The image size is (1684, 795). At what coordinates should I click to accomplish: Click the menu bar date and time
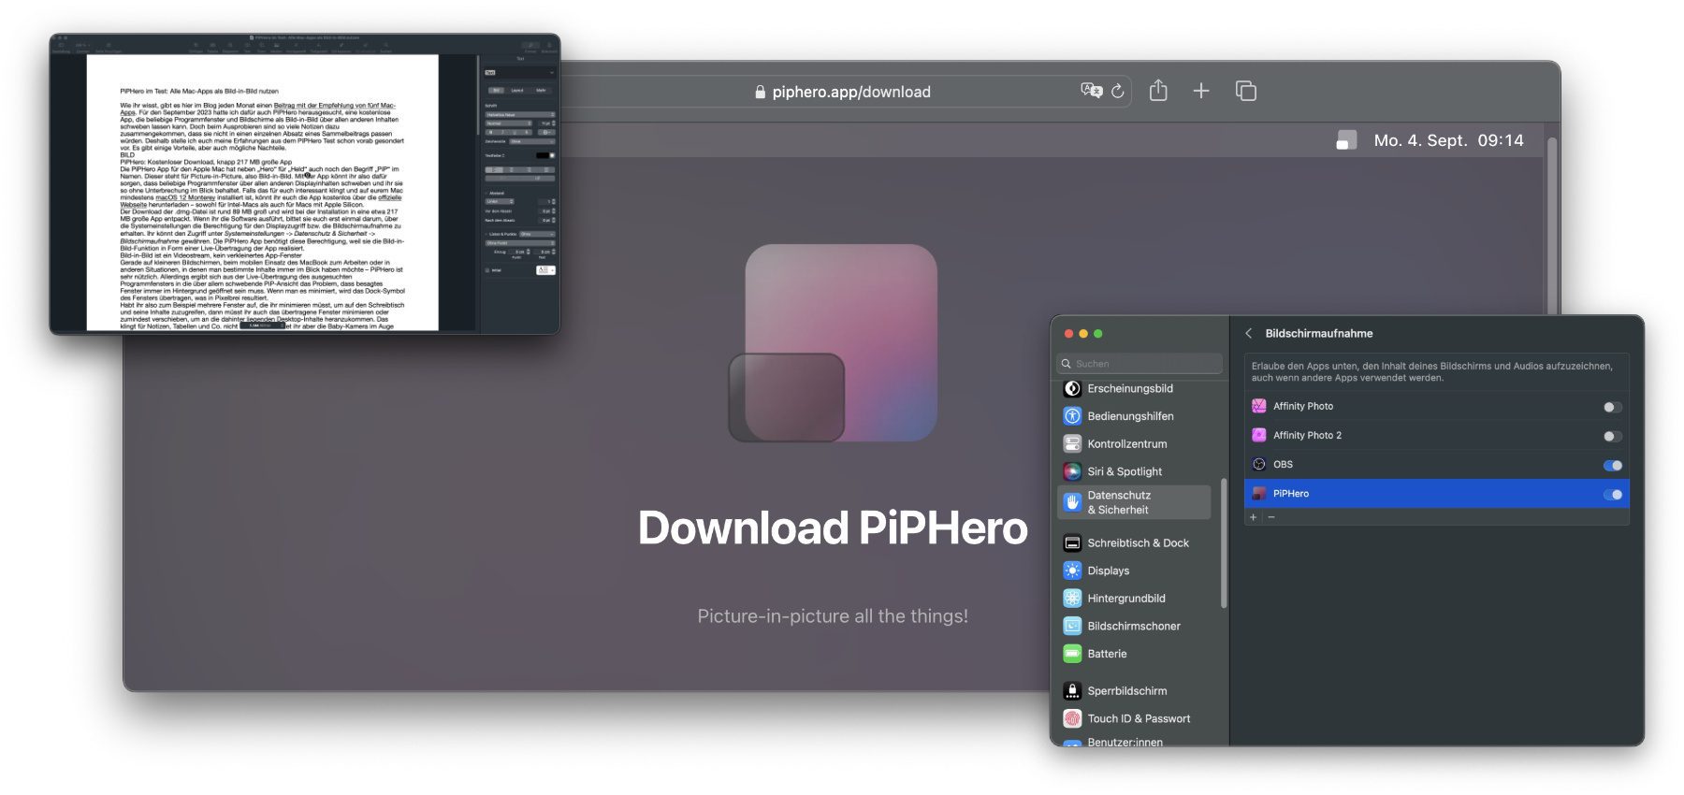click(1448, 140)
